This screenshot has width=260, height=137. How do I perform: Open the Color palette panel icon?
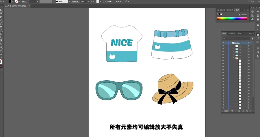click(x=252, y=19)
